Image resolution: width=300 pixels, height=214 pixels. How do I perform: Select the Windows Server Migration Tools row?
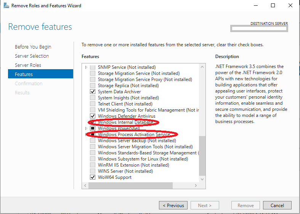[145, 147]
